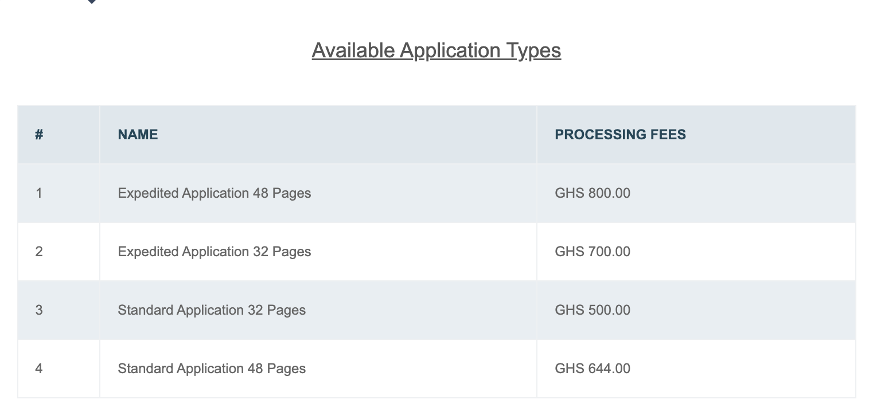Click row number 3 in the table
This screenshot has height=415, width=873.
click(39, 310)
